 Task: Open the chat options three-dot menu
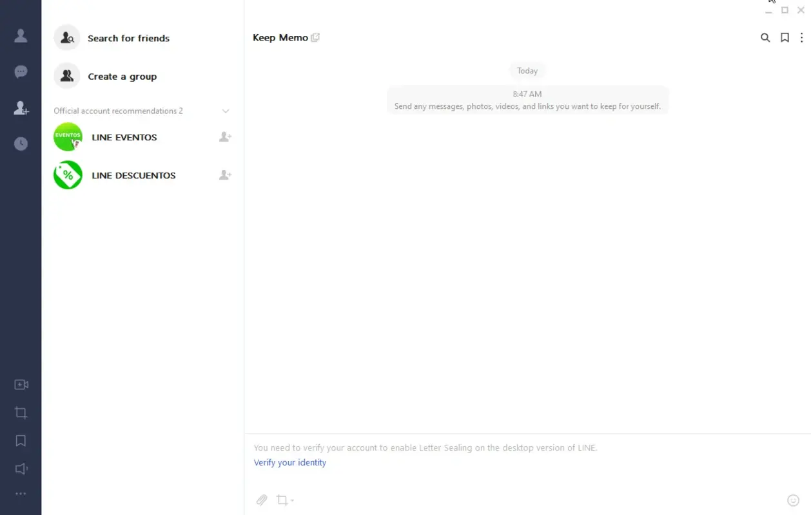click(x=801, y=37)
